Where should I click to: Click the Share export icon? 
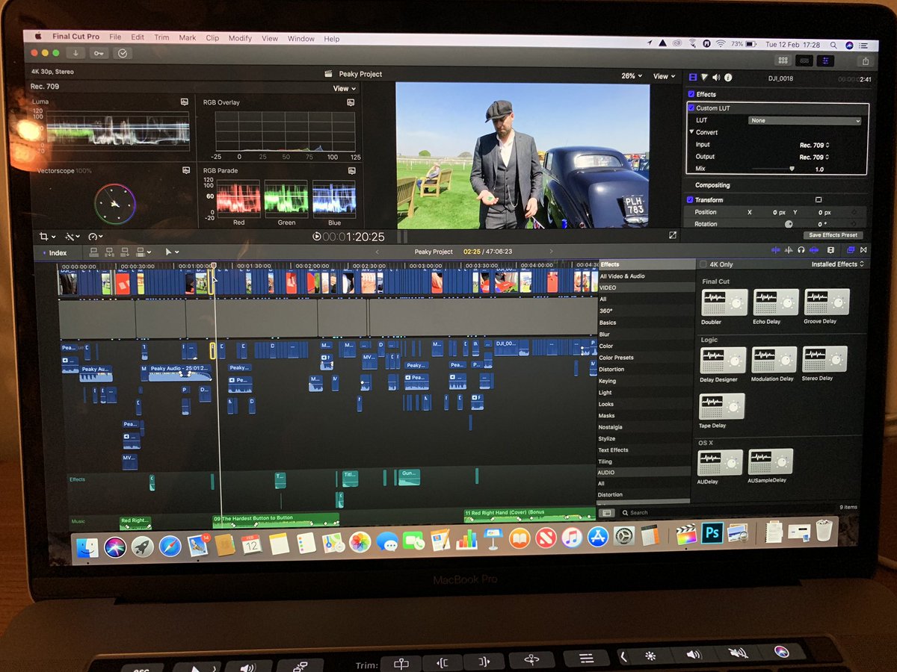pyautogui.click(x=866, y=62)
